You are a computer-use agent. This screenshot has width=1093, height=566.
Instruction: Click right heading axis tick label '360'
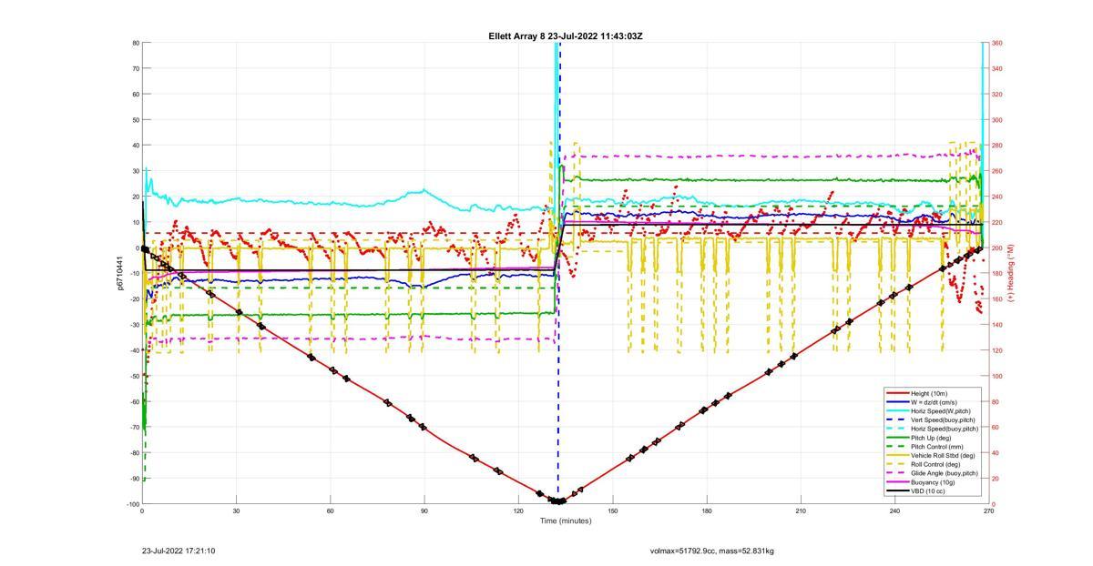(996, 43)
